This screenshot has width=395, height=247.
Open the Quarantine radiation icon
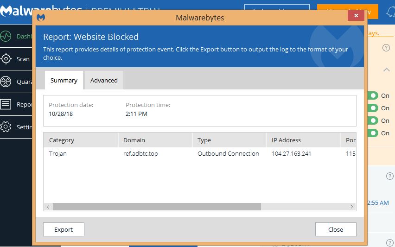6,82
